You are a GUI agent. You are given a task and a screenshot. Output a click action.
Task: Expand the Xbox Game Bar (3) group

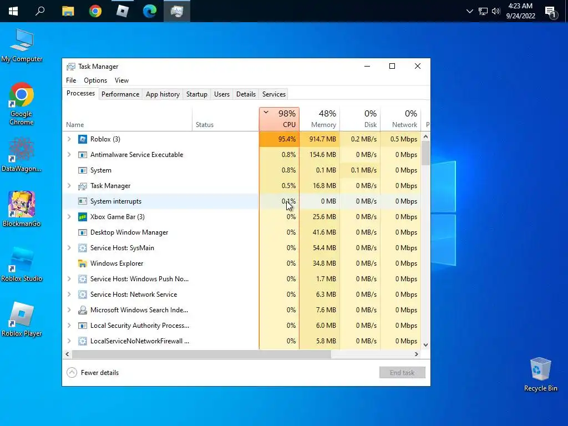point(69,217)
